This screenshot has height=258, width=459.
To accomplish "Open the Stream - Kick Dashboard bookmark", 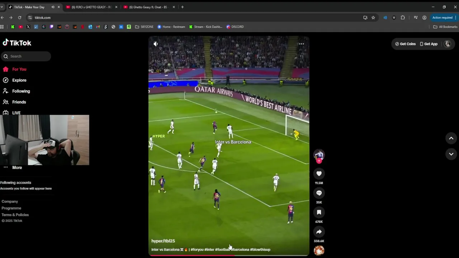I will coord(206,27).
